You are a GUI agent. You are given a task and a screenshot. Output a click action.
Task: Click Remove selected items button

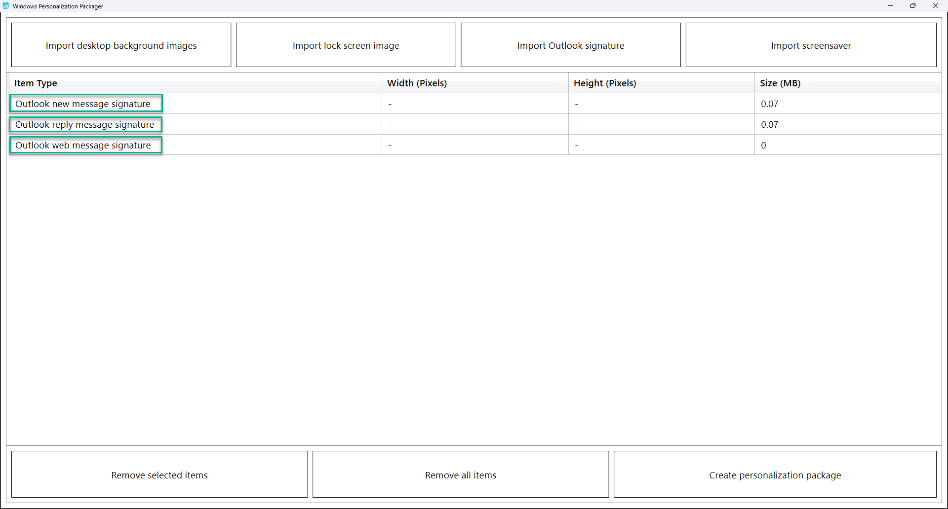159,475
